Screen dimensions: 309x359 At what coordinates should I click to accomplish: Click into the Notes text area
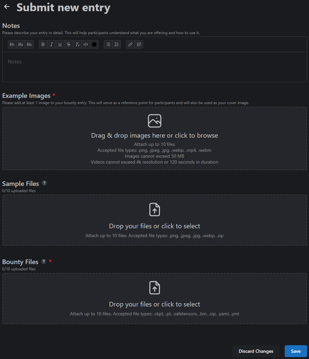pyautogui.click(x=154, y=67)
